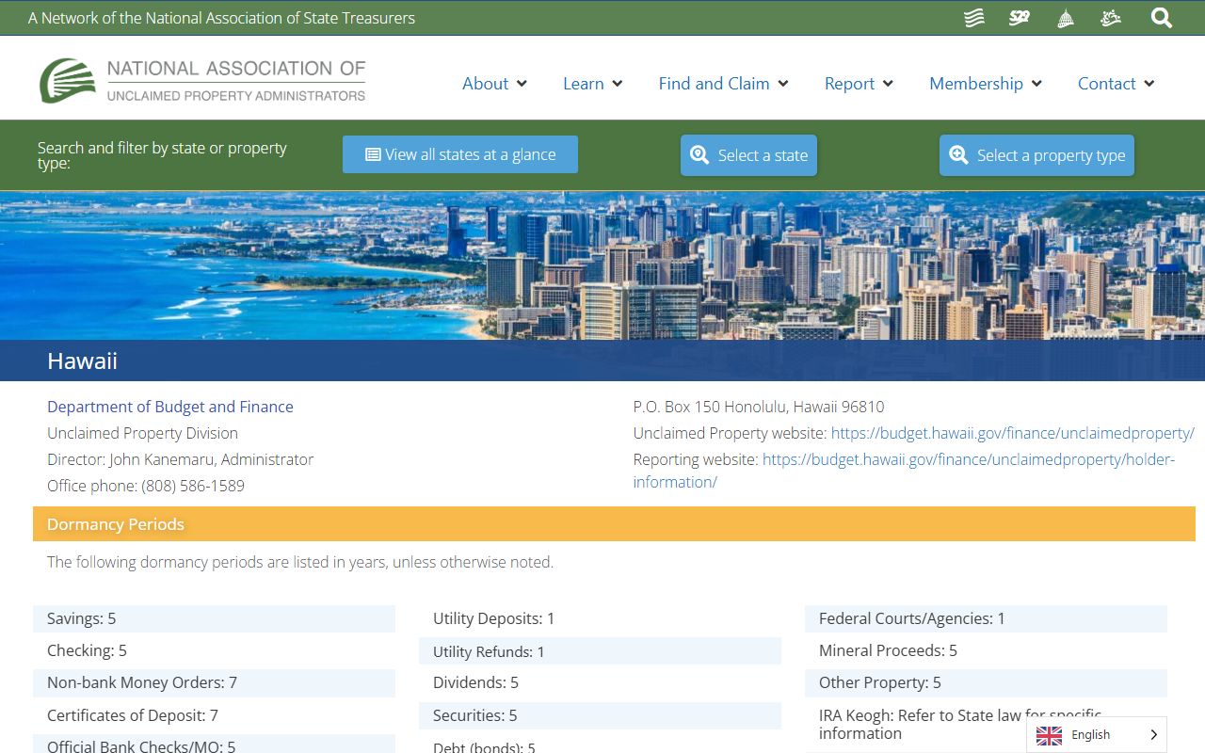Expand the Membership menu

point(986,84)
